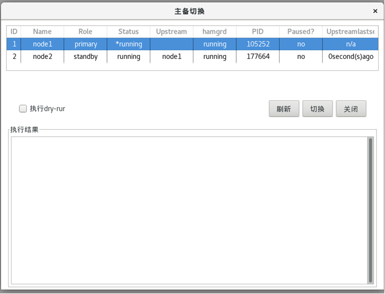Viewport: 385px width, 294px height.
Task: Click the Paused? column header
Action: (x=300, y=31)
